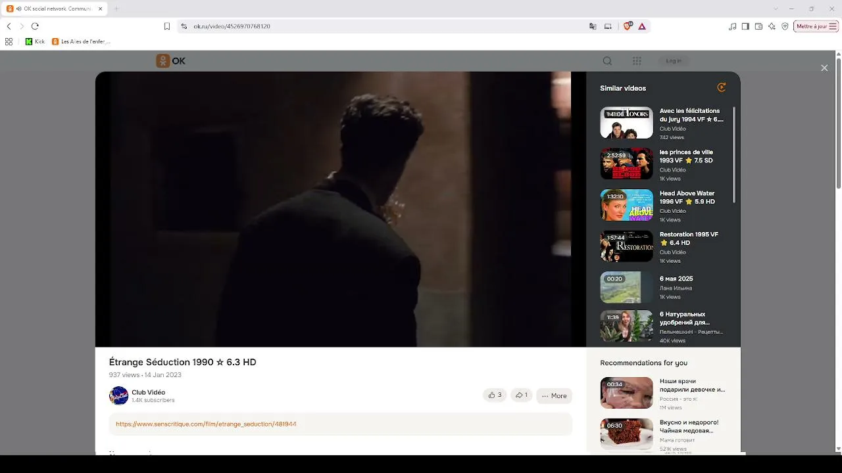Click the 'Mettre à jour' update button
The height and width of the screenshot is (473, 842).
[816, 26]
